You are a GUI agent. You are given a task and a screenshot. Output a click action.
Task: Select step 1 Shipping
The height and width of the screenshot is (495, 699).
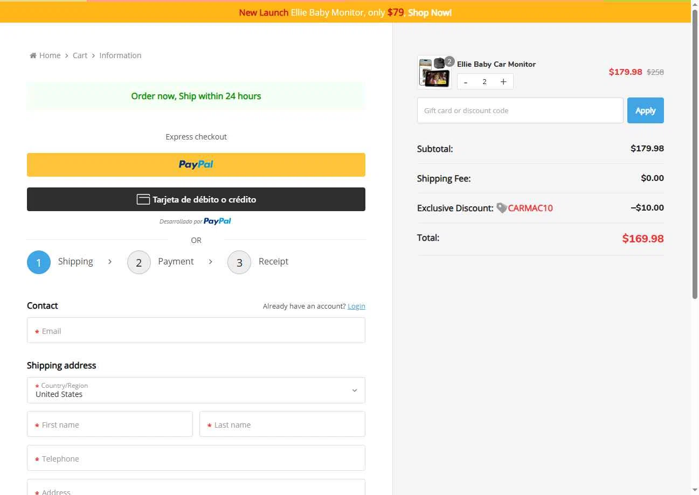(x=60, y=262)
